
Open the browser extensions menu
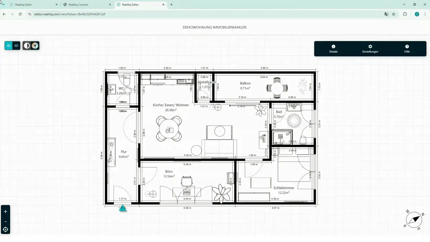coord(405,14)
